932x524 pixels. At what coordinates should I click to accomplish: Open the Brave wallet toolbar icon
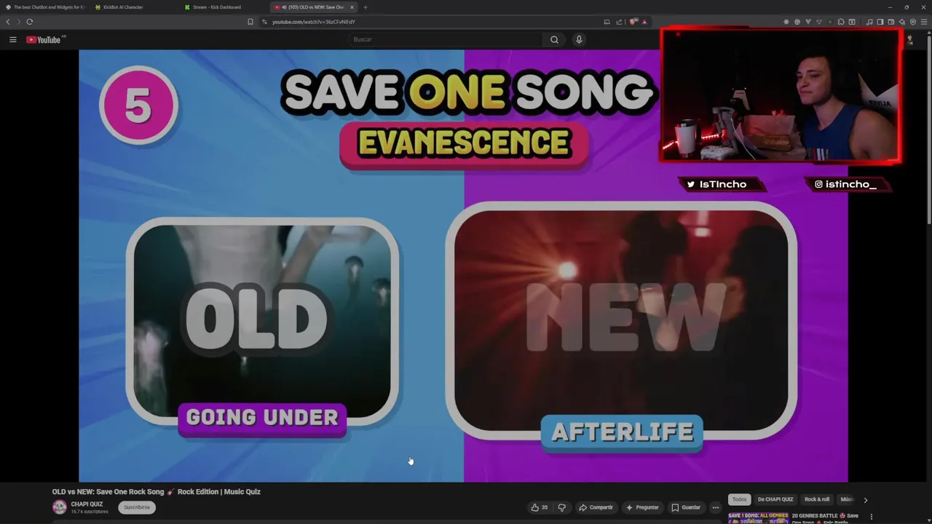coord(891,22)
